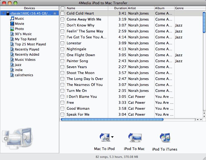Screen dimensions: 206x160
Task: Select the song I Don't Blame You
Action: (x=82, y=96)
